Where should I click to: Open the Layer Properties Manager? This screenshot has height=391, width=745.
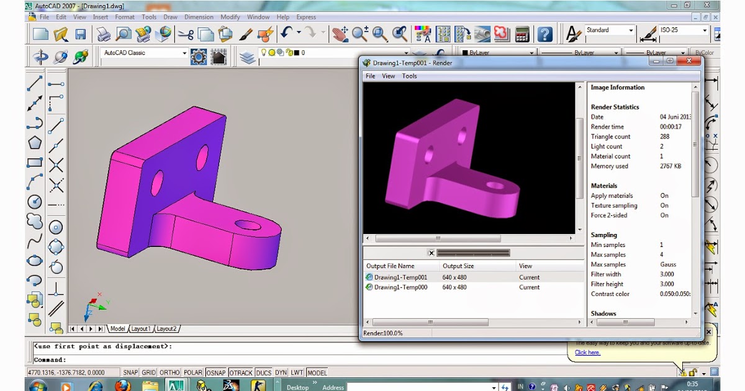(x=248, y=57)
